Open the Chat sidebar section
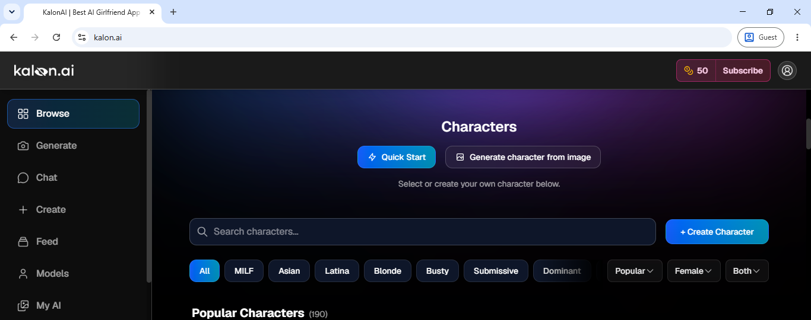This screenshot has height=320, width=811. point(73,178)
